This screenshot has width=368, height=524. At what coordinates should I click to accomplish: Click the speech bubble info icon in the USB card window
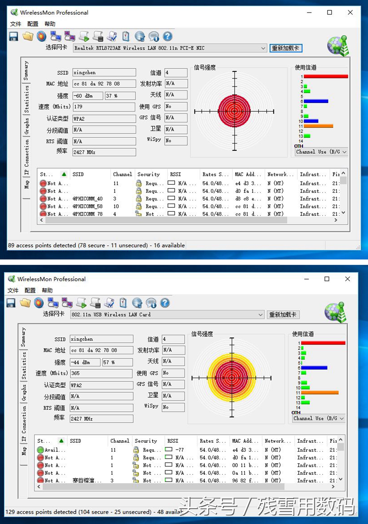[x=151, y=303]
